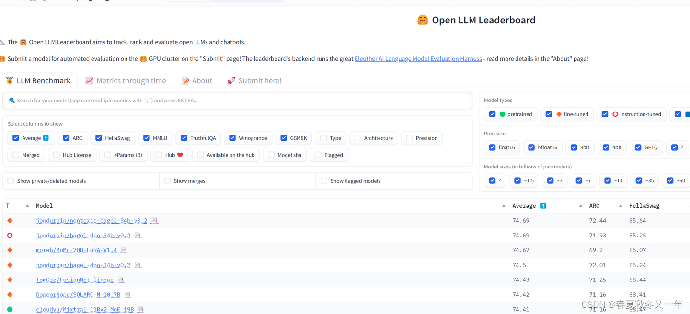Uncheck the GPTQ precision filter
Image resolution: width=690 pixels, height=314 pixels.
(x=638, y=147)
